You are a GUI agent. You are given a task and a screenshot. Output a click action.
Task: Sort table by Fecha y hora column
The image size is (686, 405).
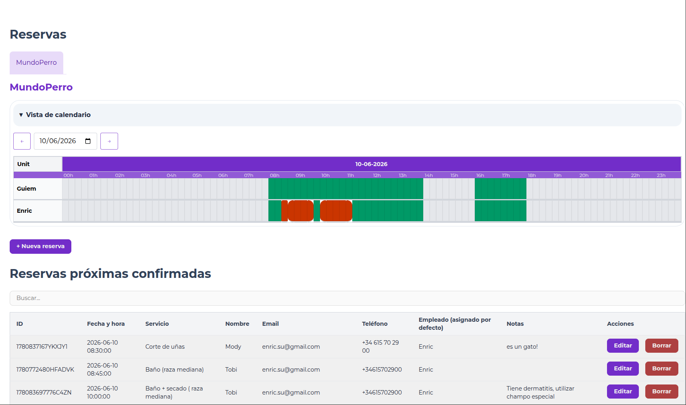pyautogui.click(x=106, y=324)
